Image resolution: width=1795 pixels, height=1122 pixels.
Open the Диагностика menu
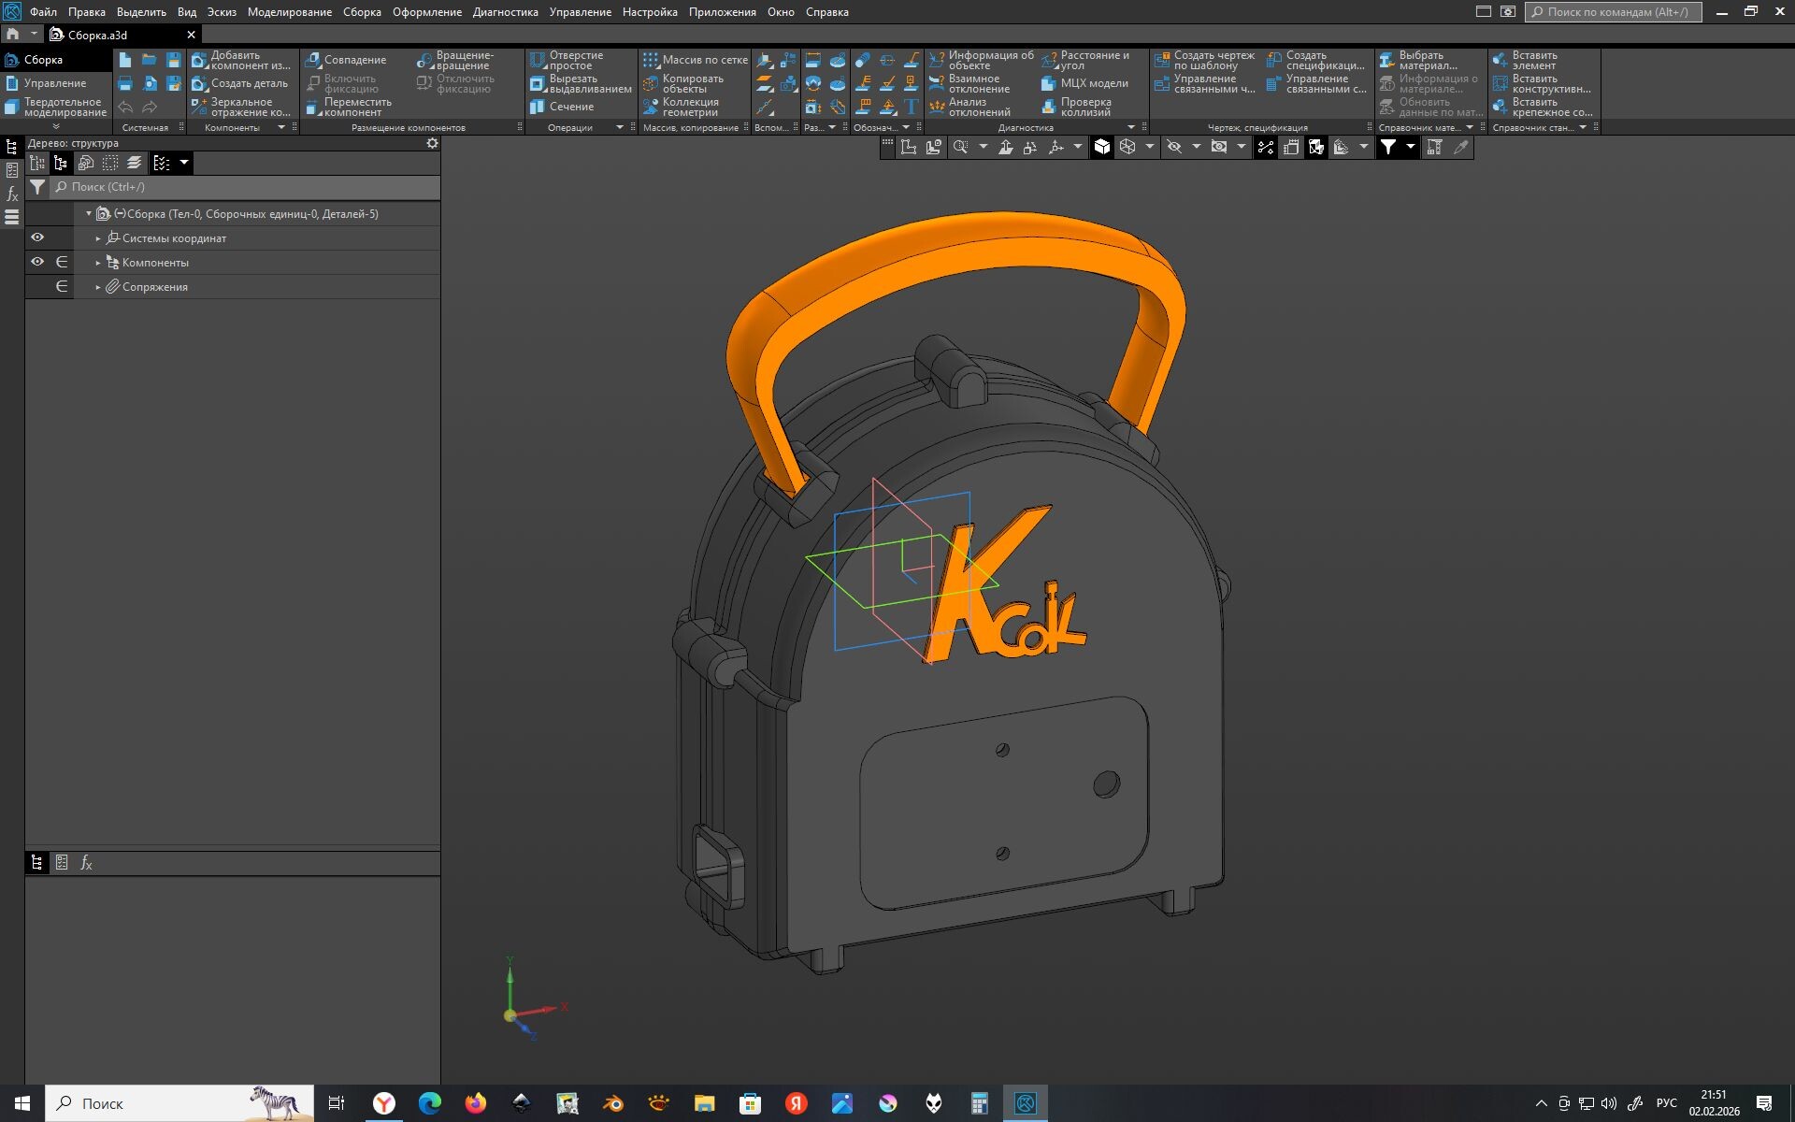click(505, 12)
